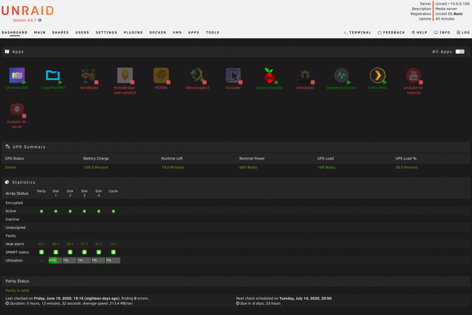This screenshot has height=315, width=472.
Task: Click the Disk 2 SMART status icon
Action: (x=70, y=252)
